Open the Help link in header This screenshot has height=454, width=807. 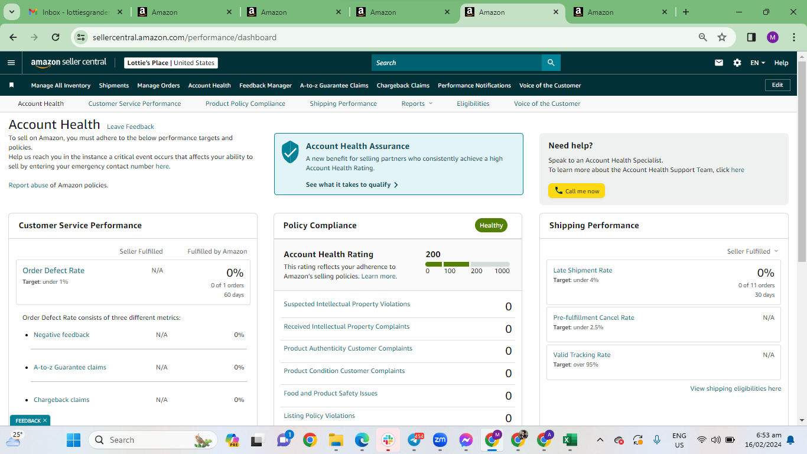(781, 63)
